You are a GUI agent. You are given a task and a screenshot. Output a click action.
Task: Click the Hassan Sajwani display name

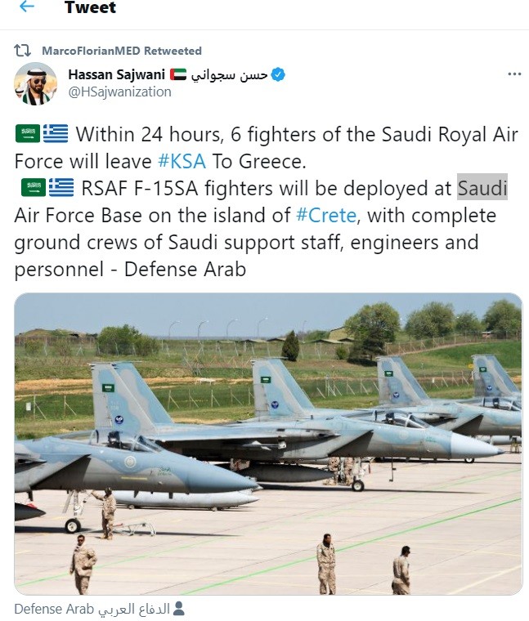pos(114,75)
